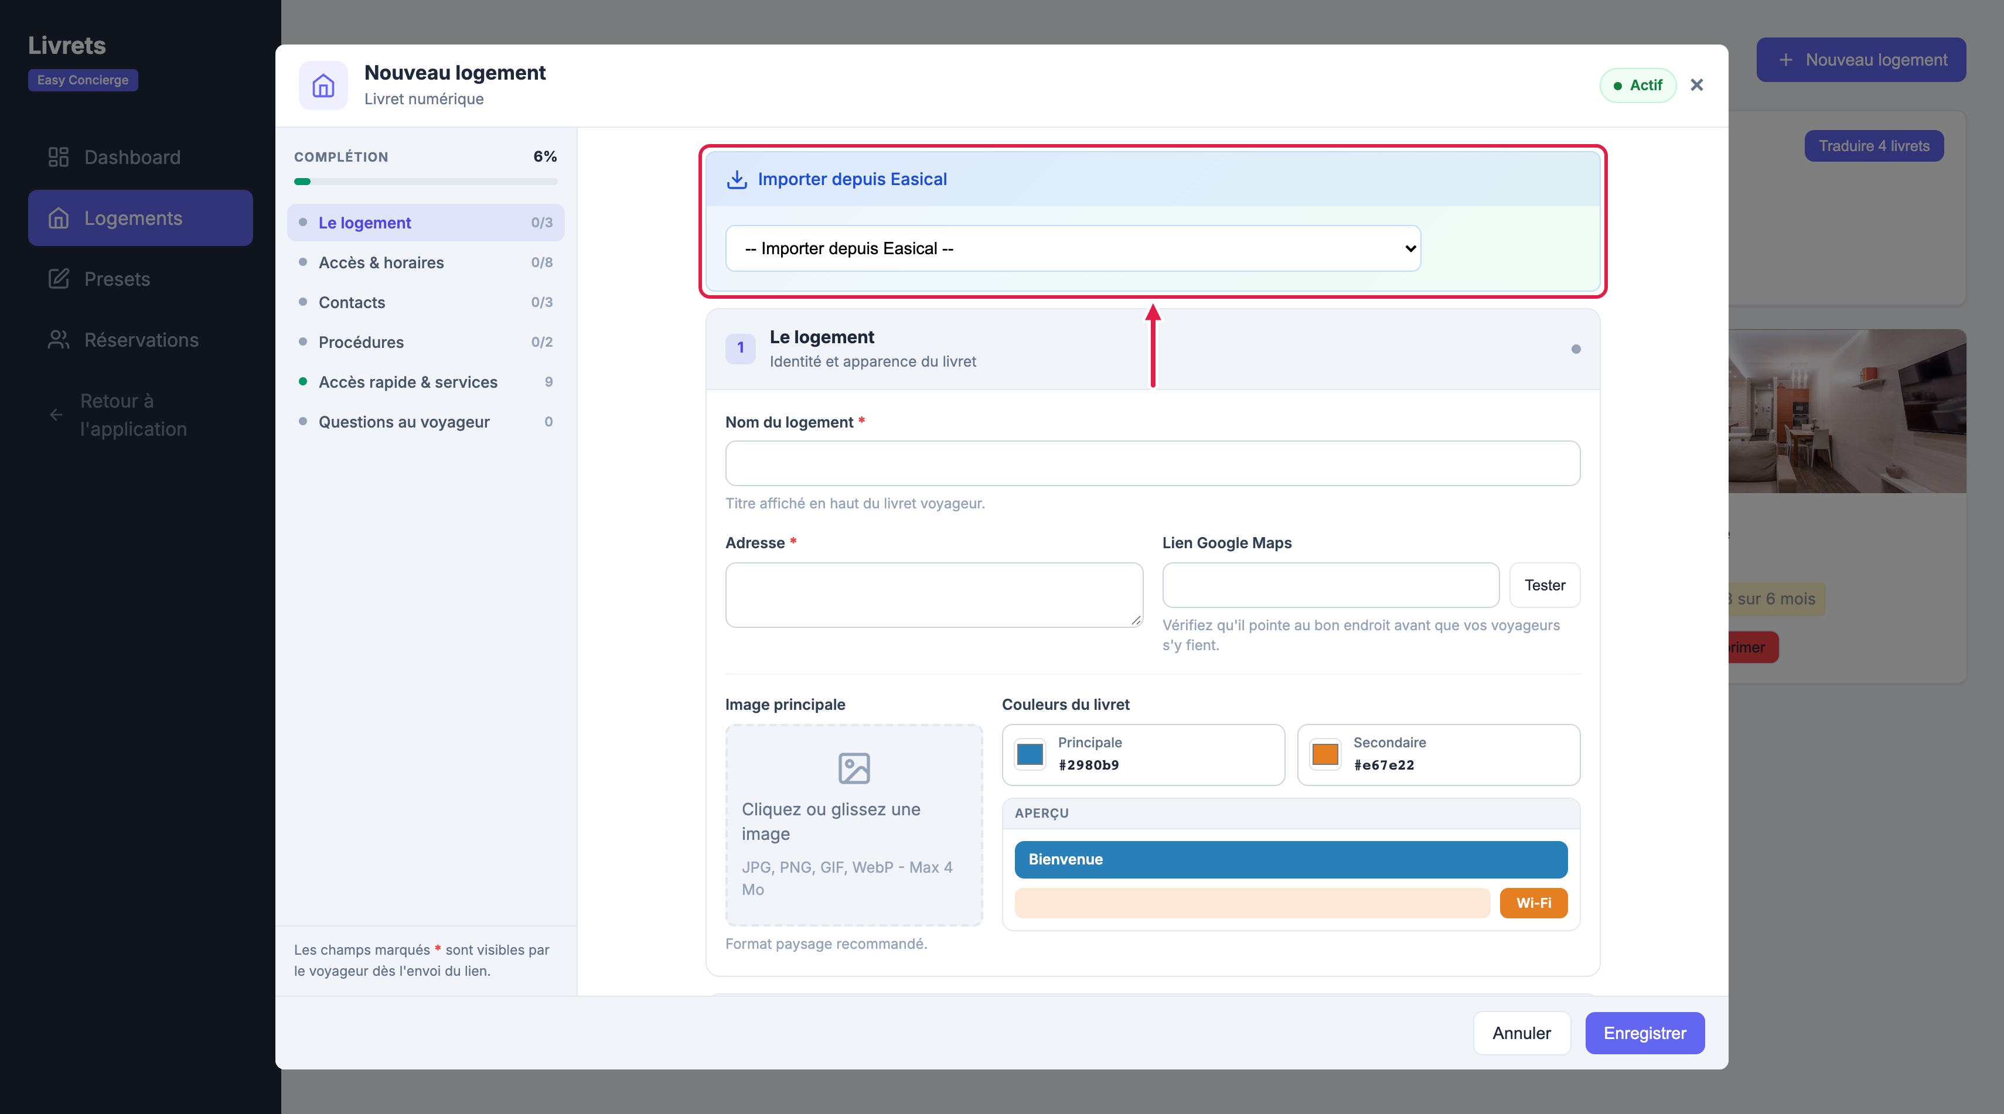Screen dimensions: 2004x1114
Task: Click the download icon beside Importer depuis Easical
Action: pyautogui.click(x=736, y=180)
